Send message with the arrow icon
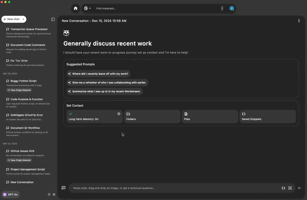Screen dimensions: 307x200 tap(299, 188)
